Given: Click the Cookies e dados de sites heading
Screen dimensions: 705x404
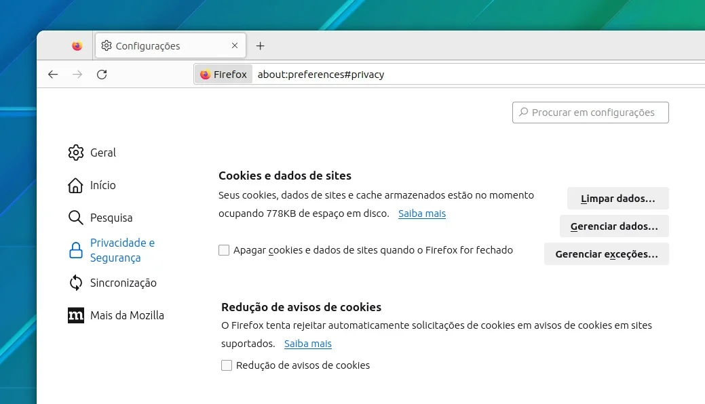Looking at the screenshot, I should 284,176.
